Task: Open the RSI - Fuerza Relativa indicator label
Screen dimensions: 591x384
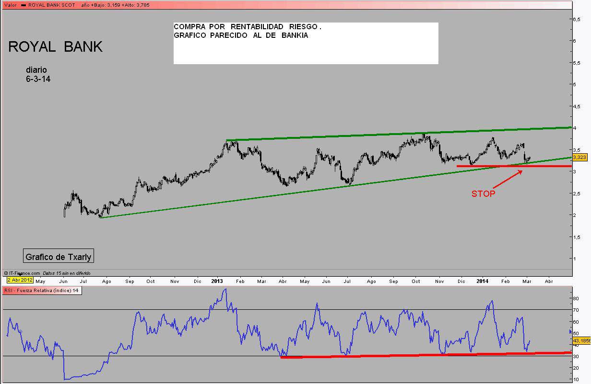Action: tap(42, 291)
